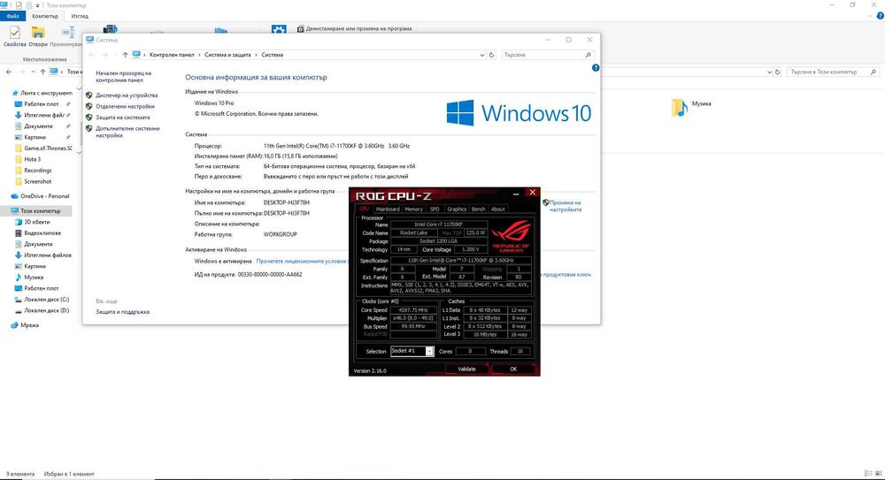Select the Музика folder thumbnail
The height and width of the screenshot is (480, 885).
[x=680, y=107]
